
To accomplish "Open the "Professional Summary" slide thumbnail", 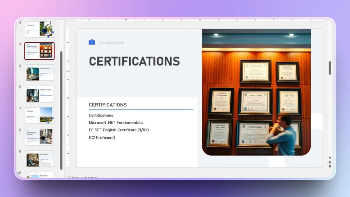I will click(39, 137).
